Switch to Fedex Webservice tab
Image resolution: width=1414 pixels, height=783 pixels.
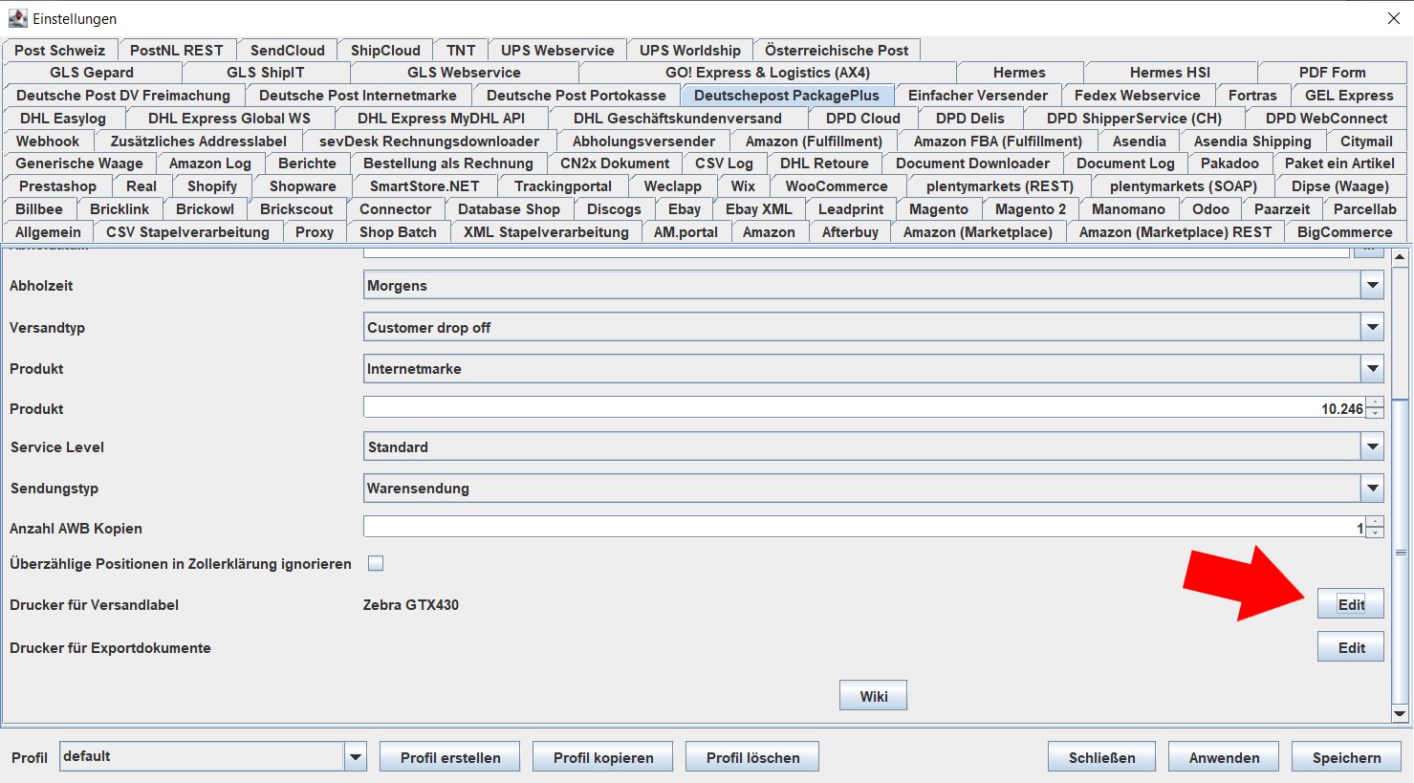coord(1137,96)
